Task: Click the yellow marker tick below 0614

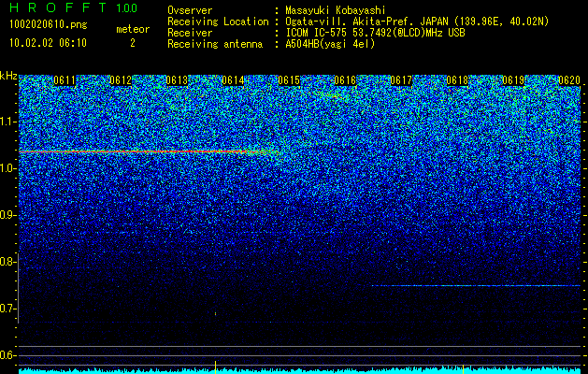Action: click(x=215, y=367)
